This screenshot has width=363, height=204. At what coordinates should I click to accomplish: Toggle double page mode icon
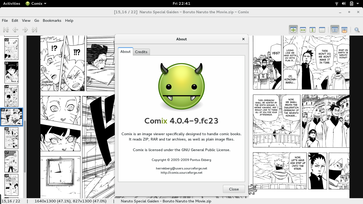pyautogui.click(x=335, y=30)
